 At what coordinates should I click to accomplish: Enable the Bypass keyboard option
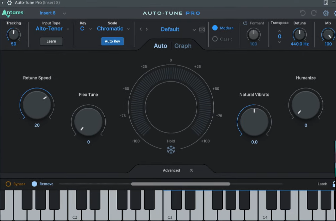[8, 184]
